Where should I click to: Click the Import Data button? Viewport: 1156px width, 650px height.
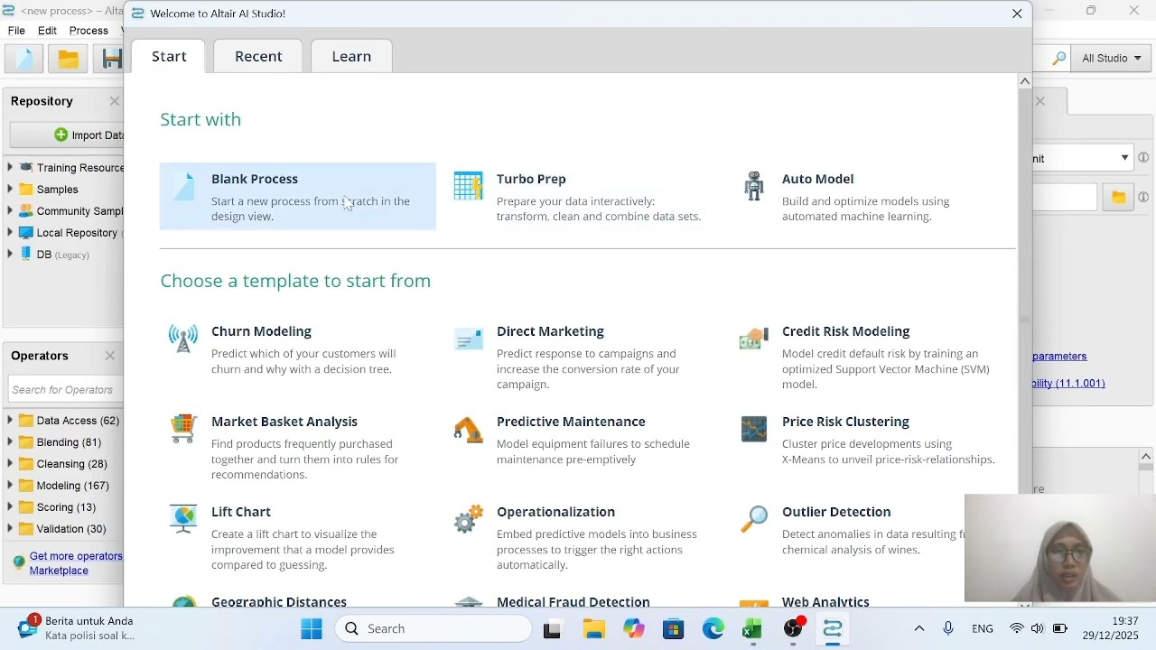67,135
